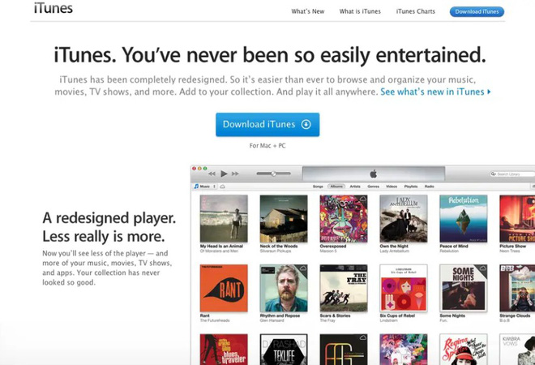This screenshot has height=365, width=535.
Task: Open the iTunes Charts link
Action: click(x=416, y=11)
